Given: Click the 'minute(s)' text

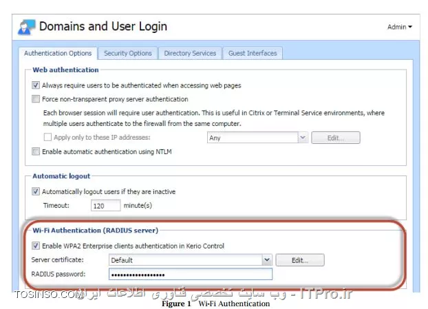Looking at the screenshot, I should tap(138, 205).
